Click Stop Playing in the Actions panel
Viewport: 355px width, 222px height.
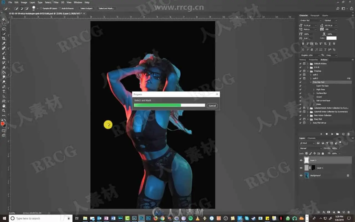click(321, 134)
